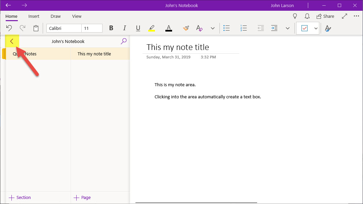
Task: Increase the paragraph indent
Action: pyautogui.click(x=274, y=28)
